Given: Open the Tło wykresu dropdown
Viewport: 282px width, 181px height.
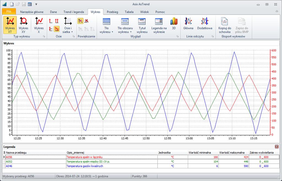Looking at the screenshot, I should coord(106,25).
